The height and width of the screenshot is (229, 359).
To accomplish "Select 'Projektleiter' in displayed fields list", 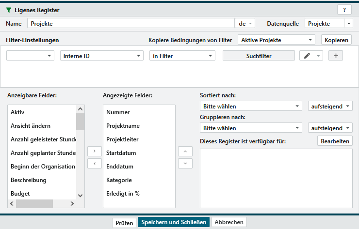I will click(122, 139).
